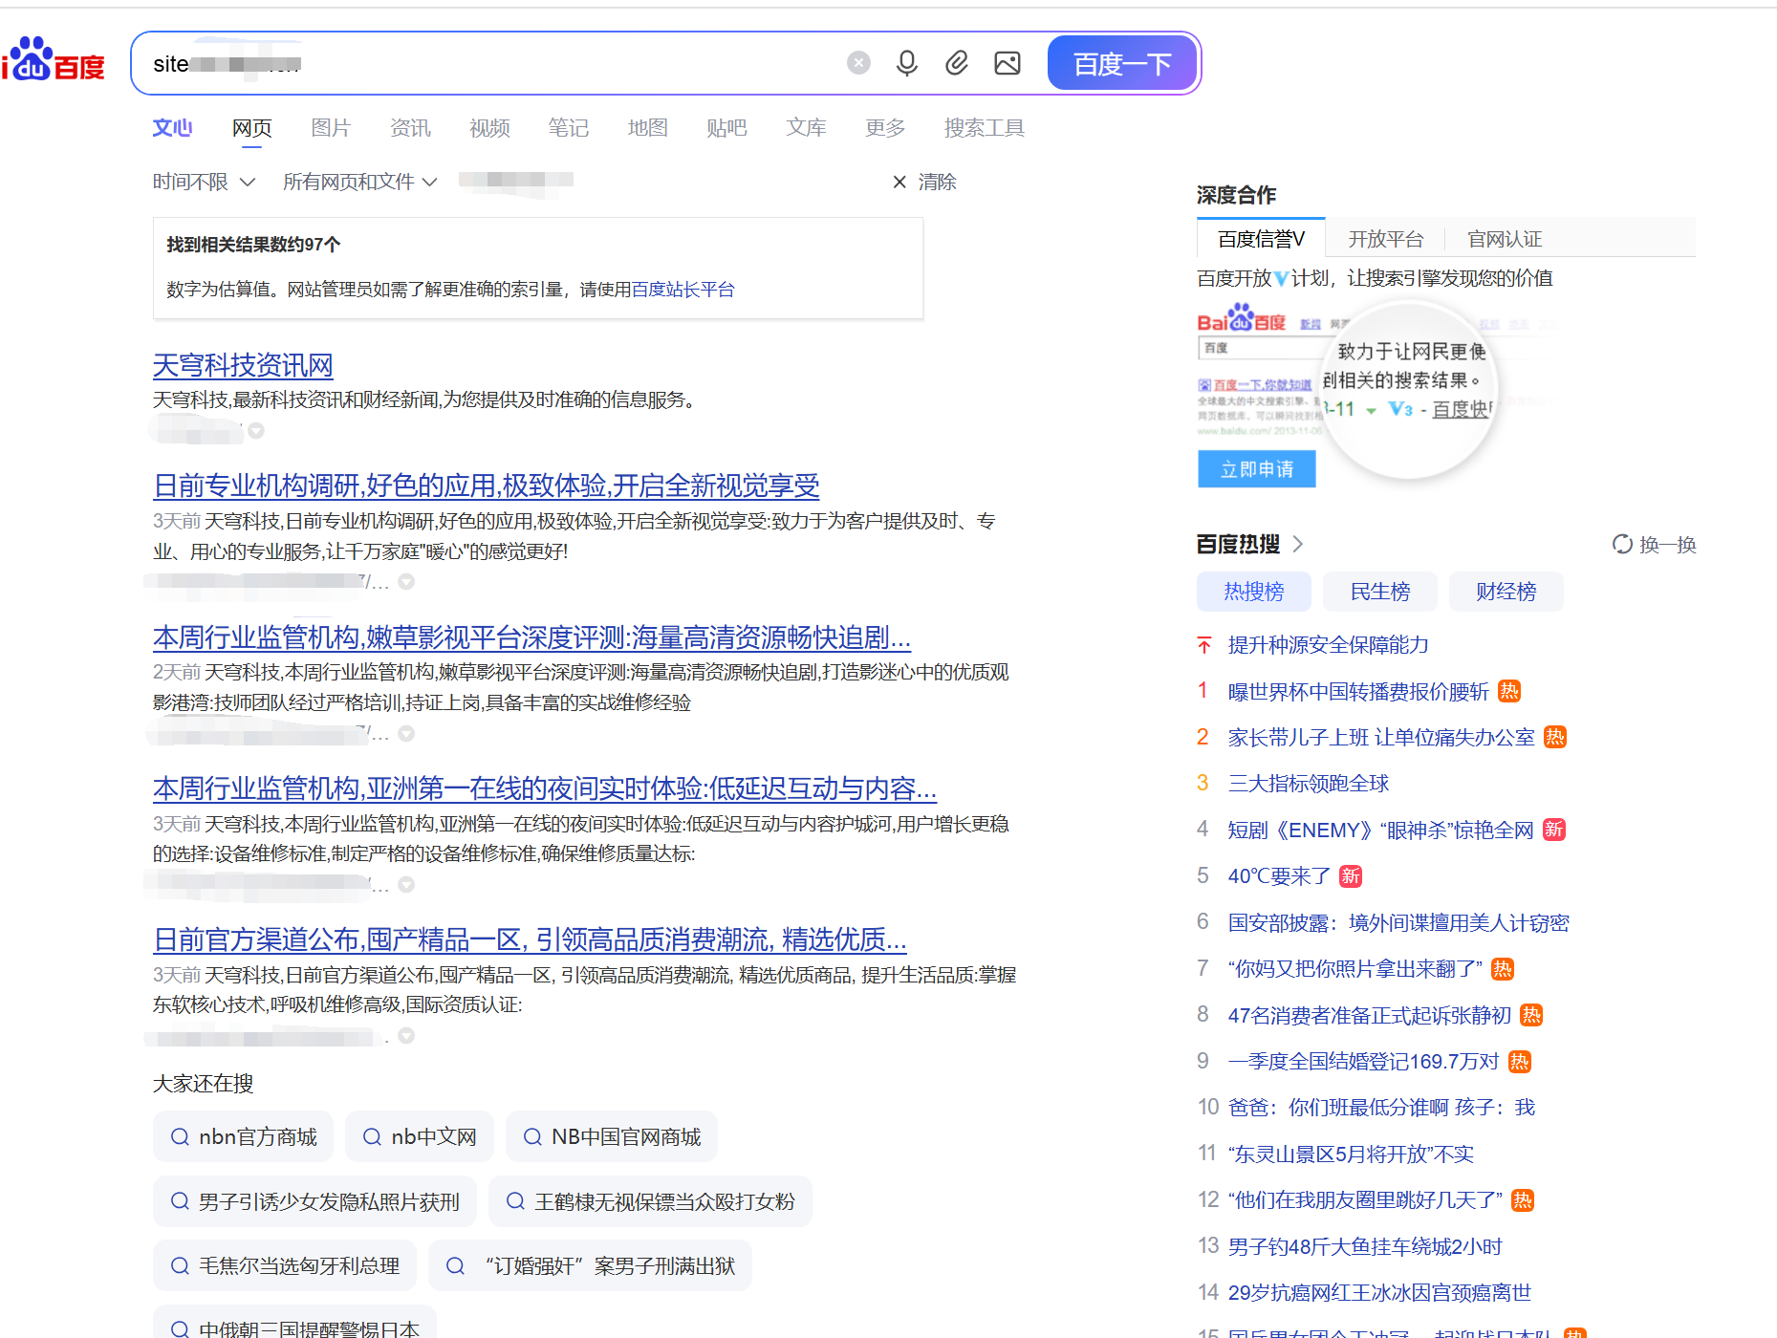The width and height of the screenshot is (1777, 1338).
Task: Click the arrow icon under 好色的应用 result
Action: [406, 582]
